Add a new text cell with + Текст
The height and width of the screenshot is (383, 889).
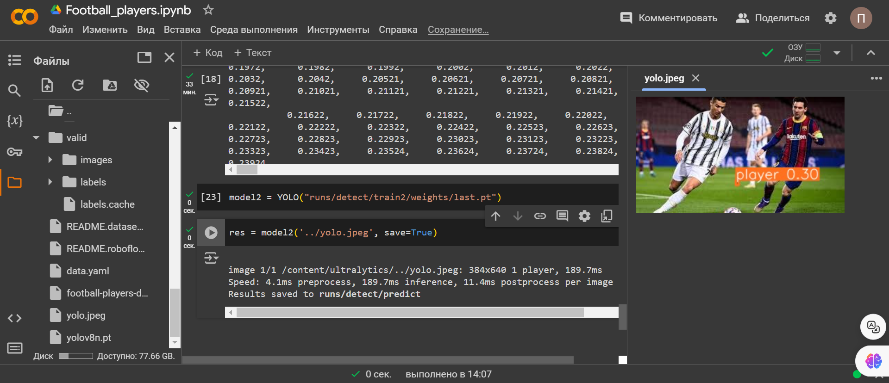(x=253, y=53)
